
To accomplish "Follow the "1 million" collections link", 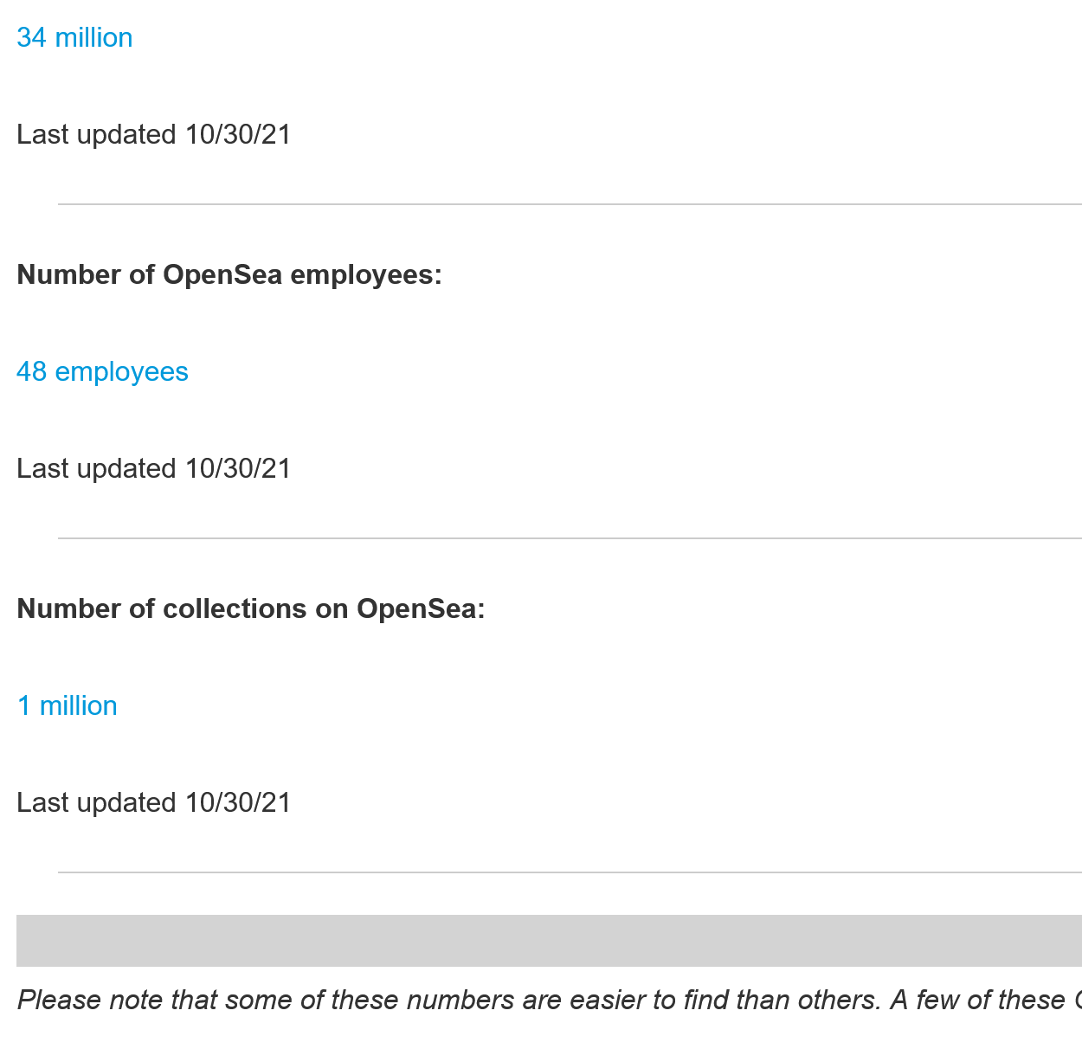I will click(67, 705).
